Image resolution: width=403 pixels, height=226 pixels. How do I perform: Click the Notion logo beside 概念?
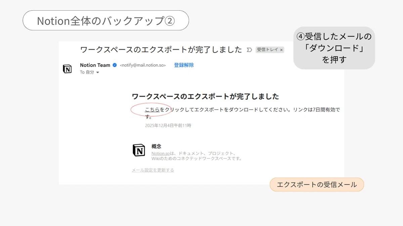pos(139,150)
